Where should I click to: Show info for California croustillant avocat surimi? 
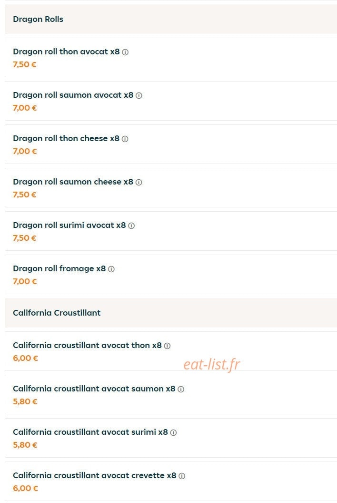click(x=173, y=432)
